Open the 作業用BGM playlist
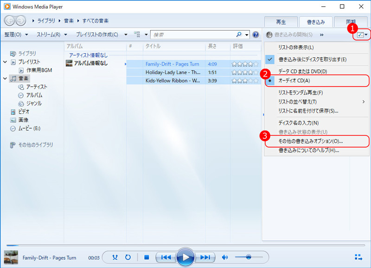 pyautogui.click(x=36, y=70)
